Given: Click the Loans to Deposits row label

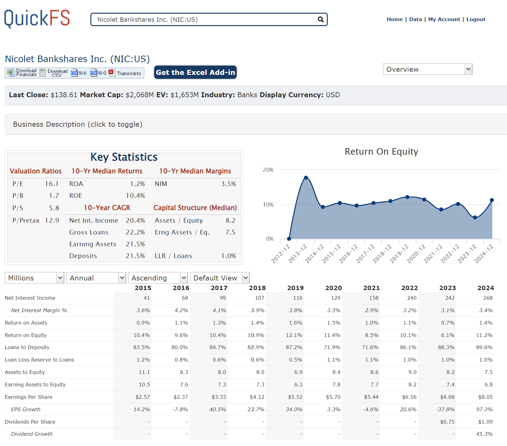Looking at the screenshot, I should tap(27, 347).
